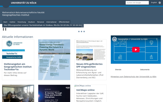Open Hinweise zum Datenschutz link
This screenshot has width=163, height=102.
pyautogui.click(x=133, y=77)
